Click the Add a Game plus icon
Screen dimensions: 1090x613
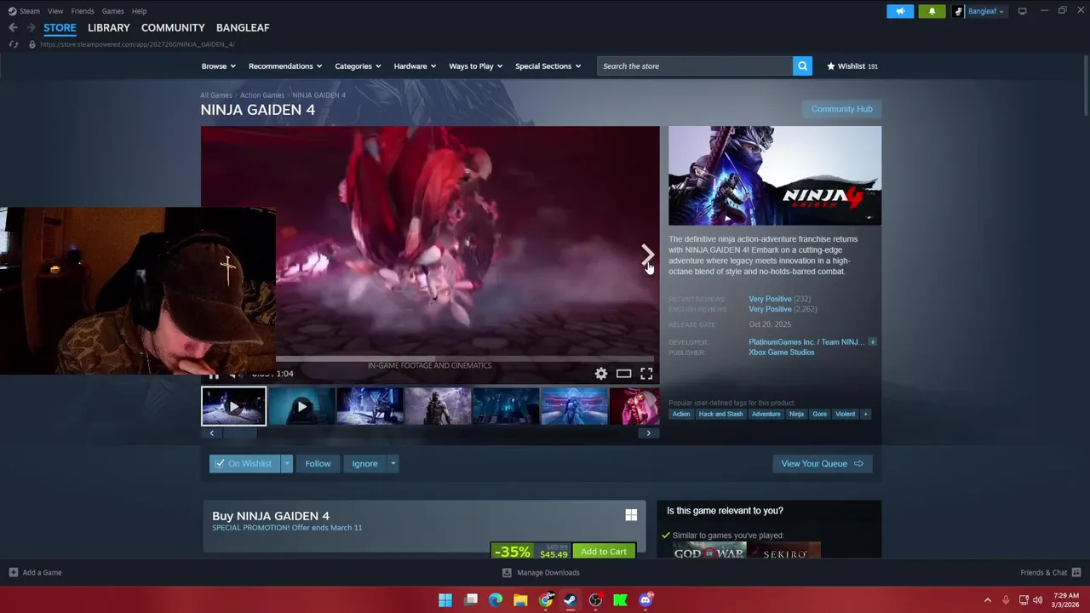point(13,573)
